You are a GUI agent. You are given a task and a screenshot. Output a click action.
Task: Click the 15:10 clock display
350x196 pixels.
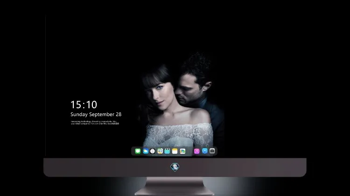coord(84,105)
